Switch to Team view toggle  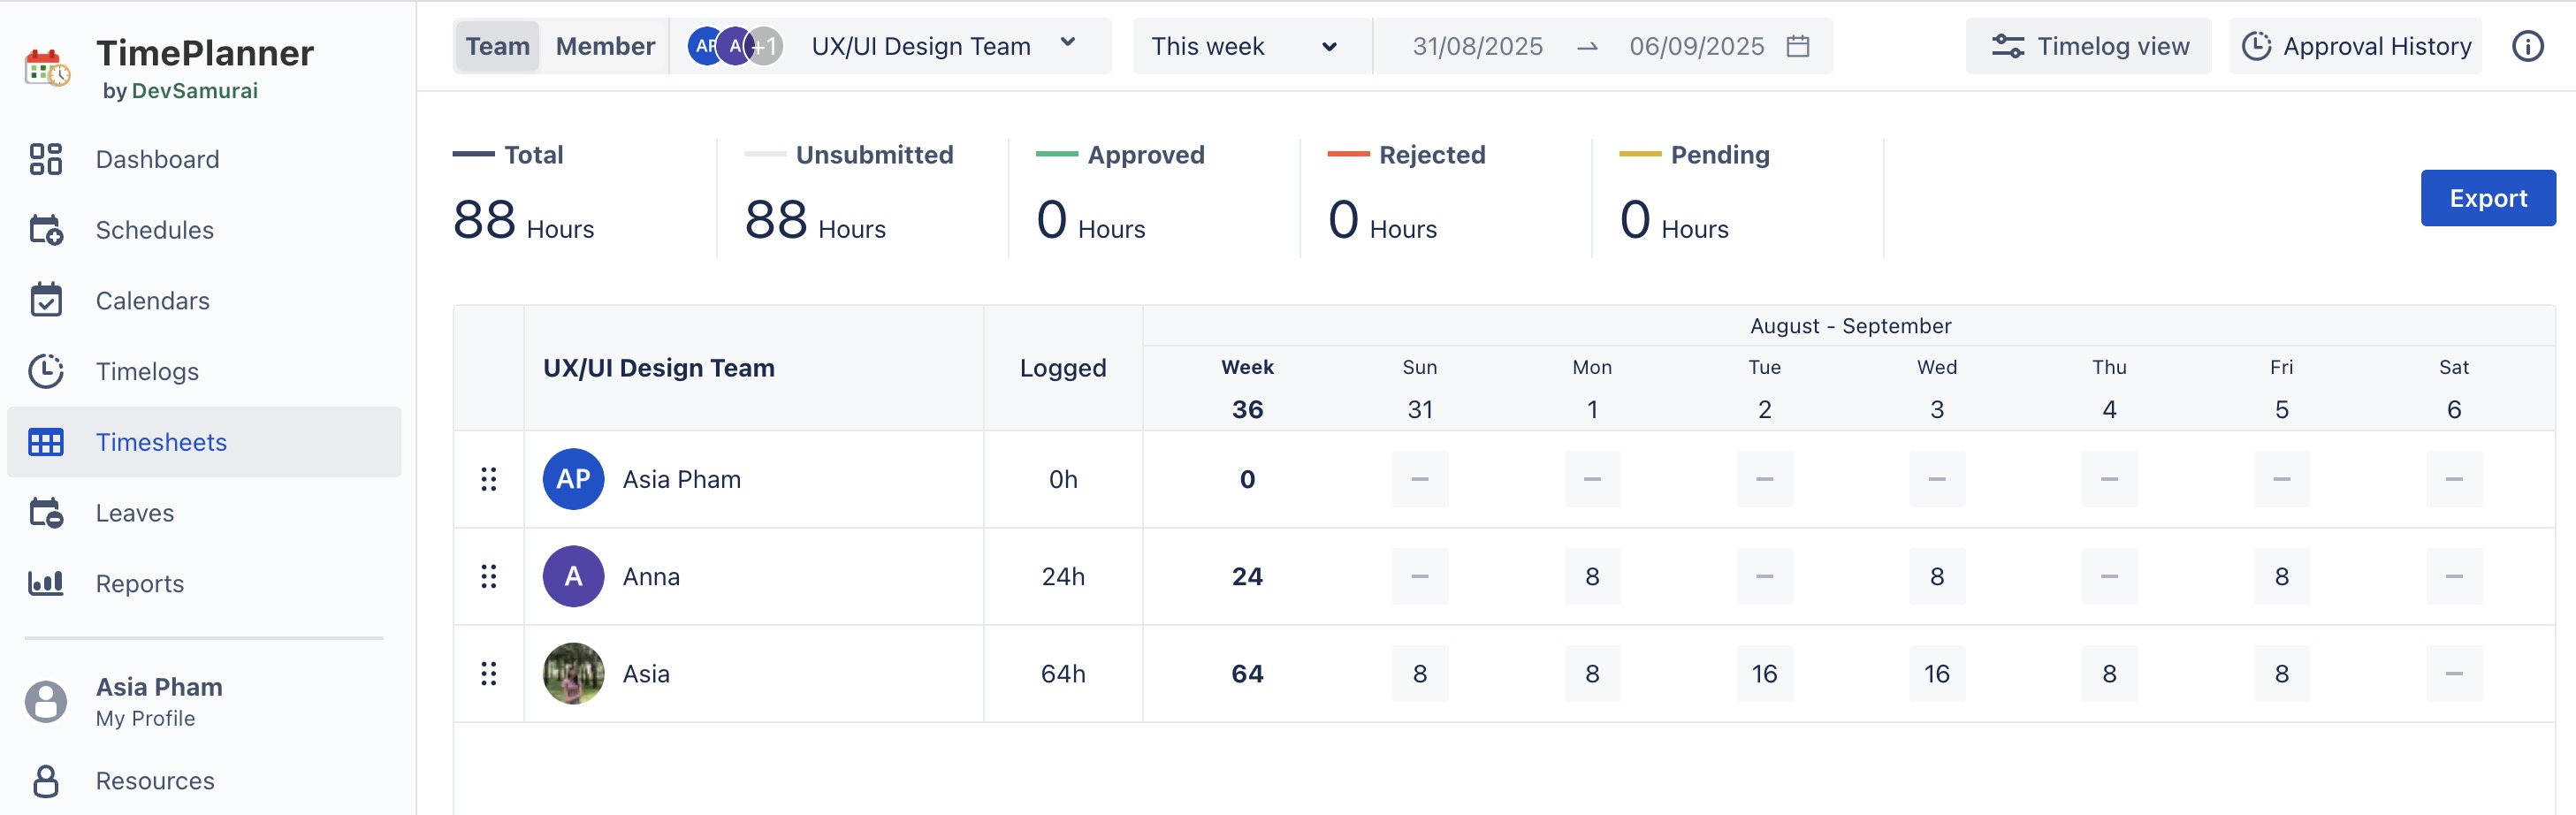point(497,46)
